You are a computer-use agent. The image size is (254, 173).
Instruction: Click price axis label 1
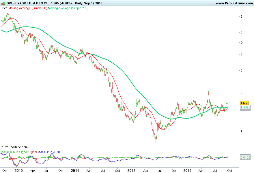tap(241, 131)
